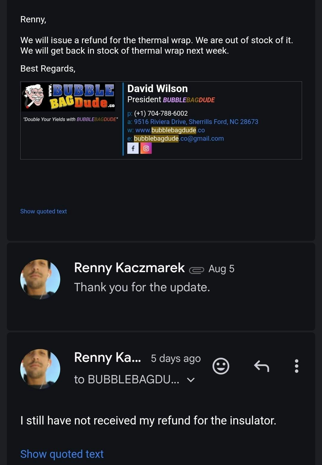322x465 pixels.
Task: Click the Bubble Bag Dude logo image
Action: 69,97
